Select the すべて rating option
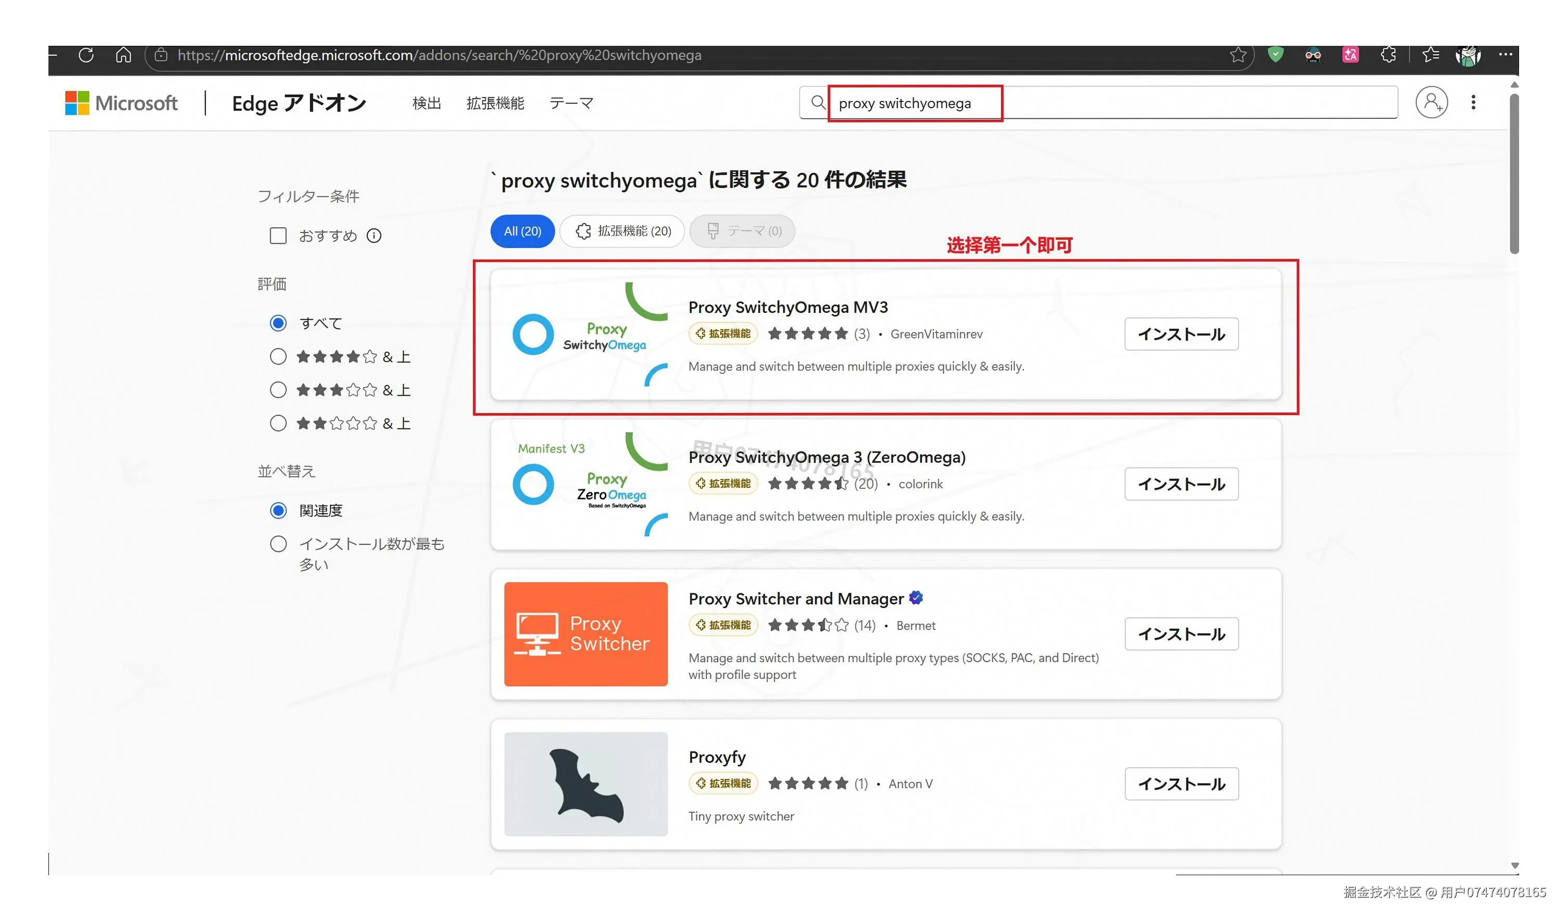Image resolution: width=1568 pixels, height=921 pixels. pos(277,322)
